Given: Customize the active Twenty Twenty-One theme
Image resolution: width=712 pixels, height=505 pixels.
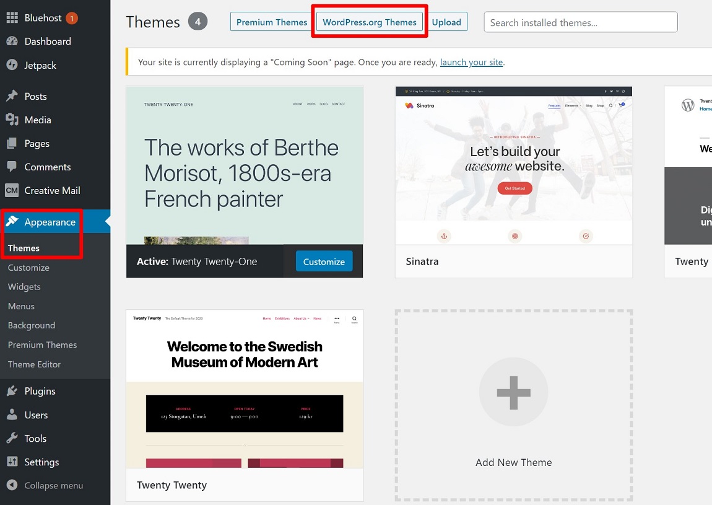Looking at the screenshot, I should [324, 261].
